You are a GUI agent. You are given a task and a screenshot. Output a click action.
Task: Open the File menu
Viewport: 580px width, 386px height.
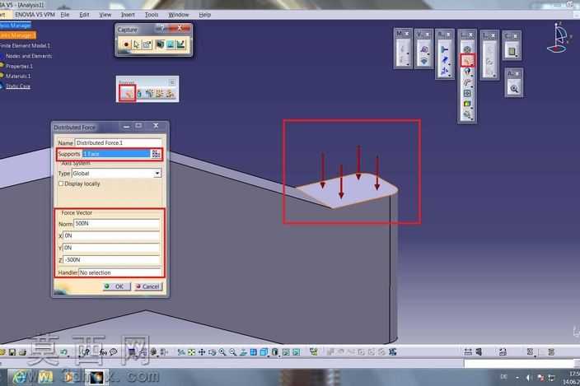(x=65, y=15)
